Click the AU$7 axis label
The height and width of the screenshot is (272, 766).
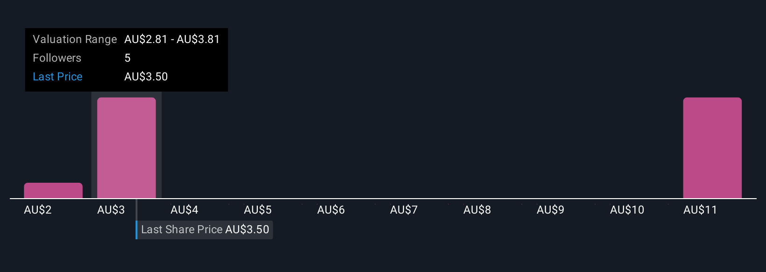click(404, 210)
